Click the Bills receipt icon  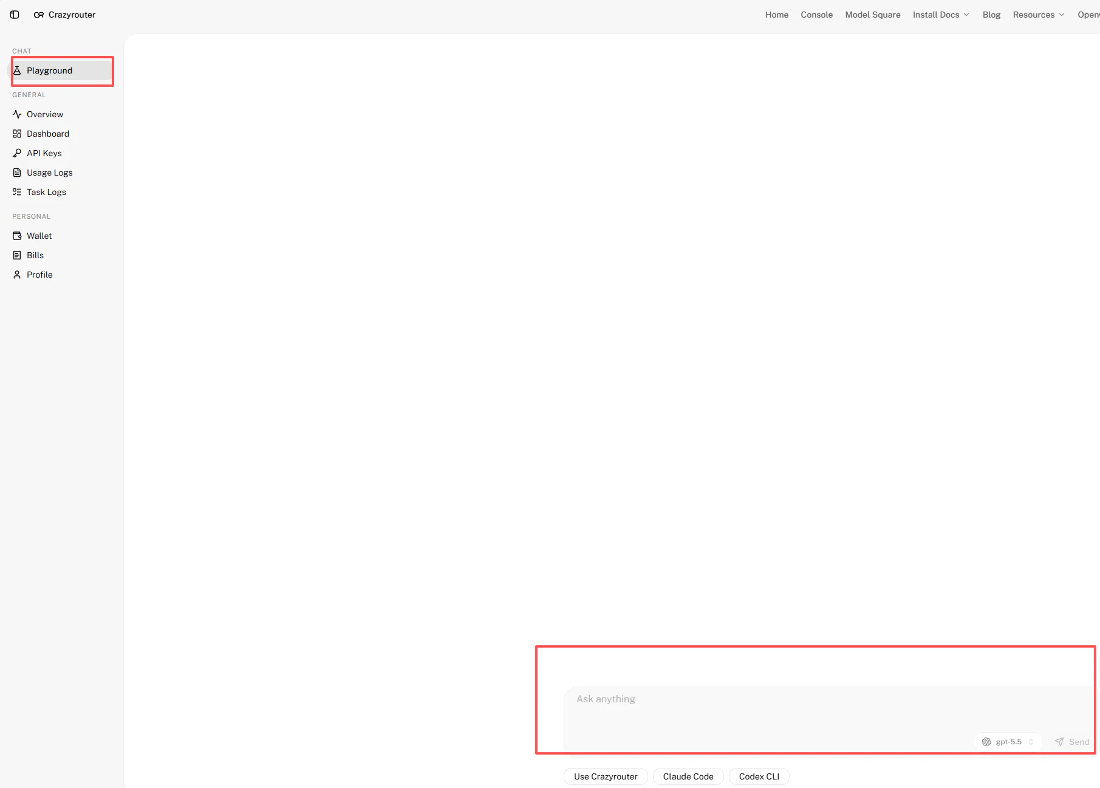pos(17,255)
